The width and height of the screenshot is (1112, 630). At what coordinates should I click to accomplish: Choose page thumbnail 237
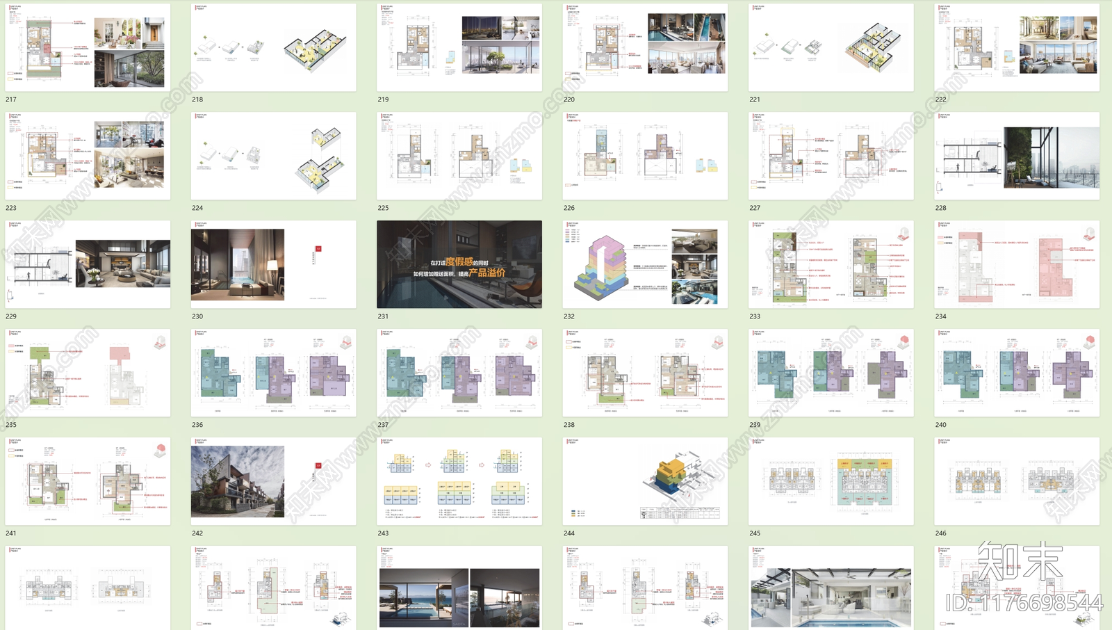(x=459, y=373)
